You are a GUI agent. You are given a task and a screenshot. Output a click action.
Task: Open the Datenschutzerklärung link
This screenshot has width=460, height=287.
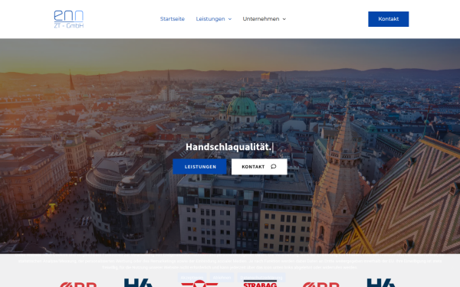(261, 277)
